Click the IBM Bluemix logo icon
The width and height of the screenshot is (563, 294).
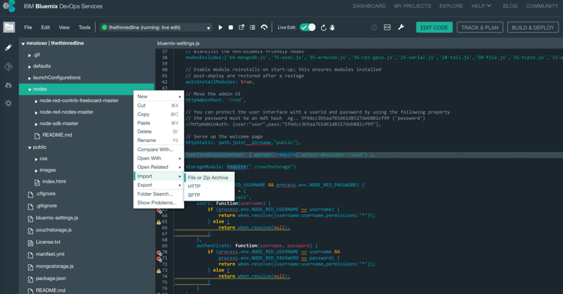click(9, 6)
